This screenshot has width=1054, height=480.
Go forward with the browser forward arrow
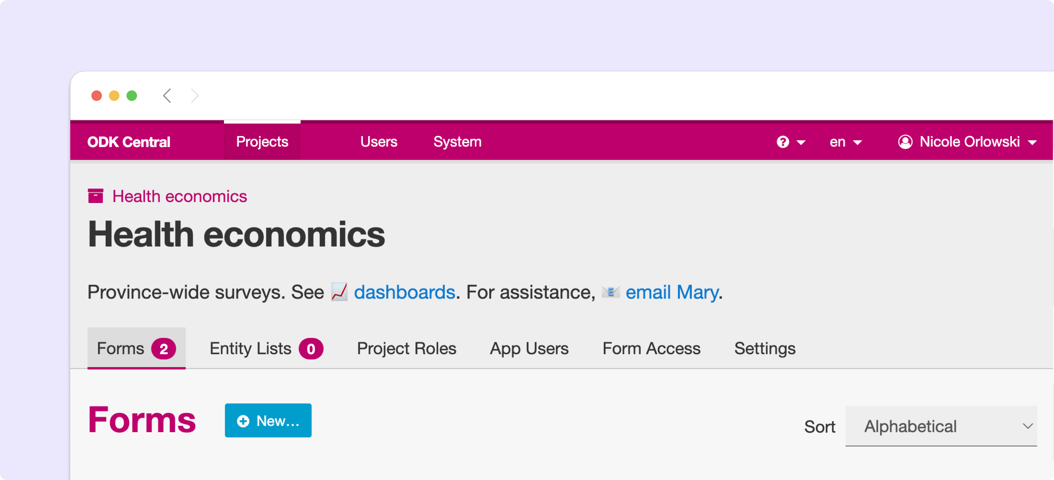[x=195, y=96]
